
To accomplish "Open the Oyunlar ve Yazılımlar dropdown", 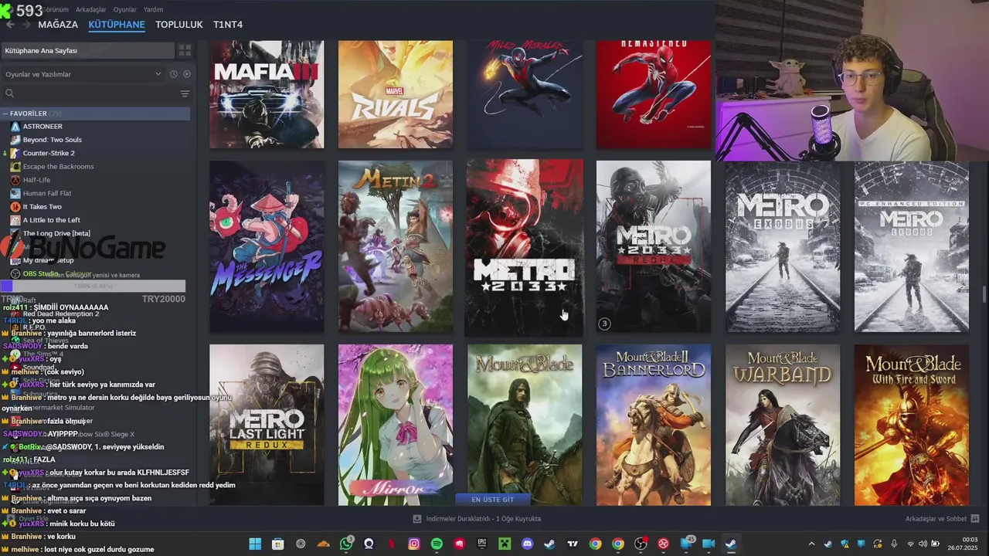I will pyautogui.click(x=83, y=74).
